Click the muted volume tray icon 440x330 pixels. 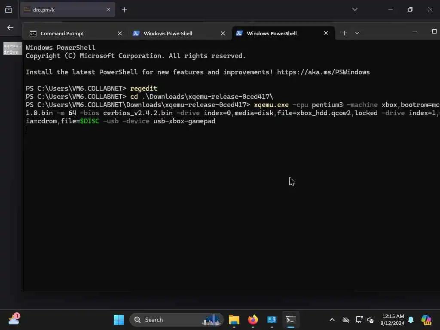(370, 320)
